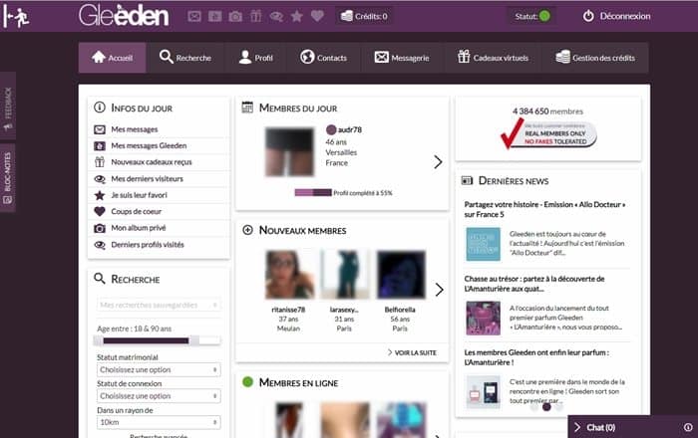
Task: Open the Dans un rayon de dropdown
Action: point(159,422)
